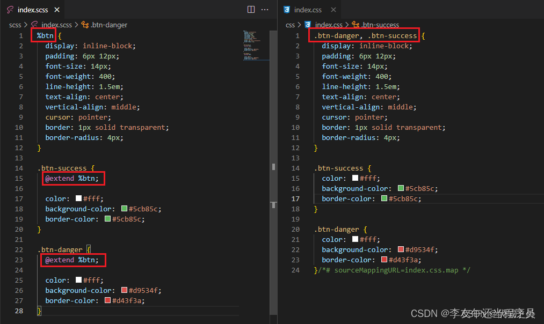Open the scss folder breadcrumb dropdown
Viewport: 544px width, 324px height.
[15, 25]
